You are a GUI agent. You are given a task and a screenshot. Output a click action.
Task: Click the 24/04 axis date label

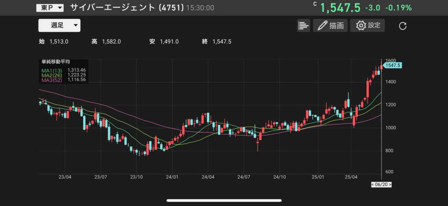(208, 177)
